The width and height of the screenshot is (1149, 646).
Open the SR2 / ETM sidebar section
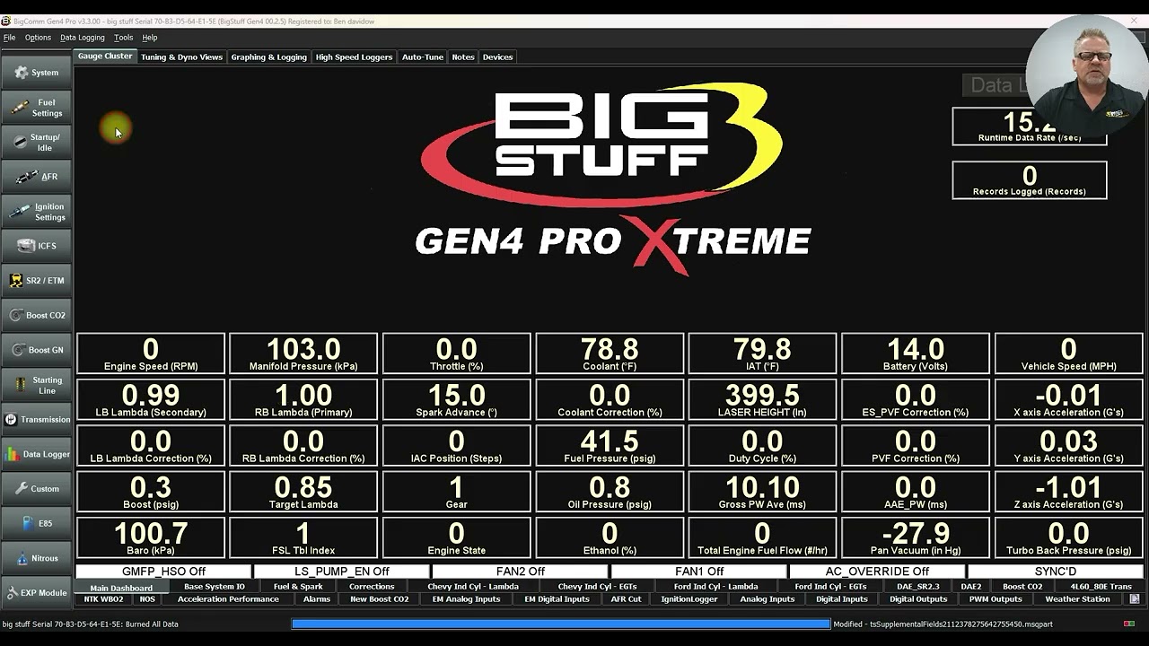(x=37, y=281)
